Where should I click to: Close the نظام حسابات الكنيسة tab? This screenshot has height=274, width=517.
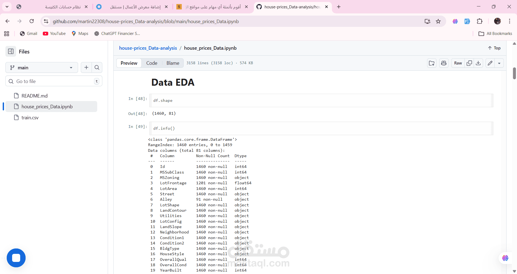[86, 7]
